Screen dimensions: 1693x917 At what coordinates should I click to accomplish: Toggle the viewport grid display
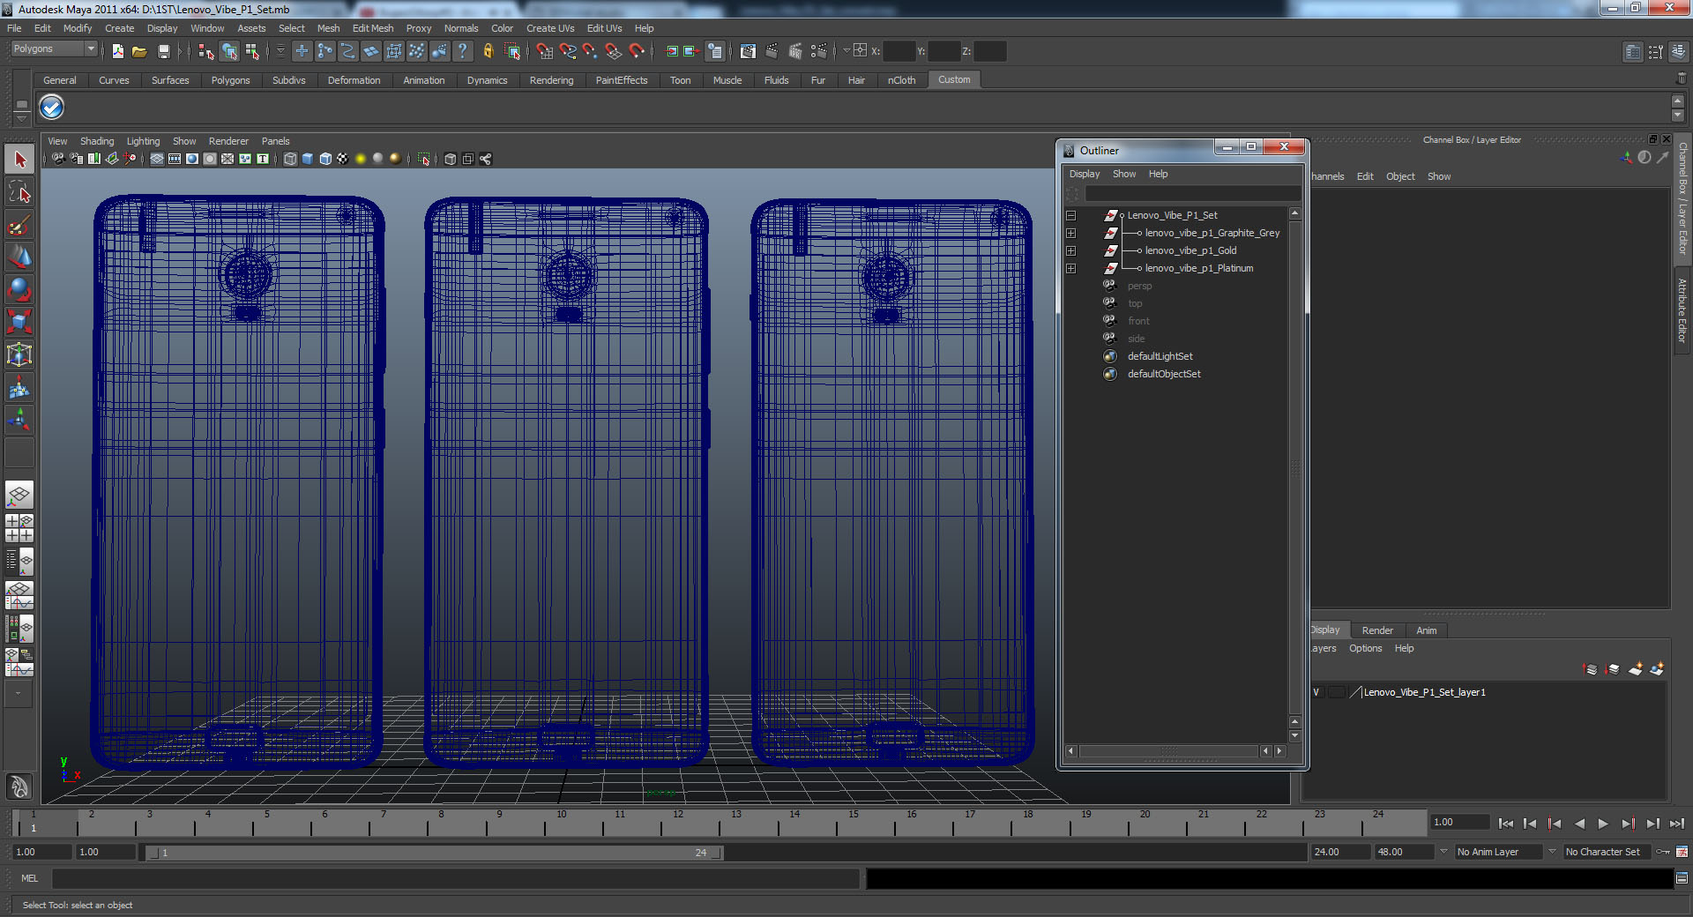coord(157,159)
